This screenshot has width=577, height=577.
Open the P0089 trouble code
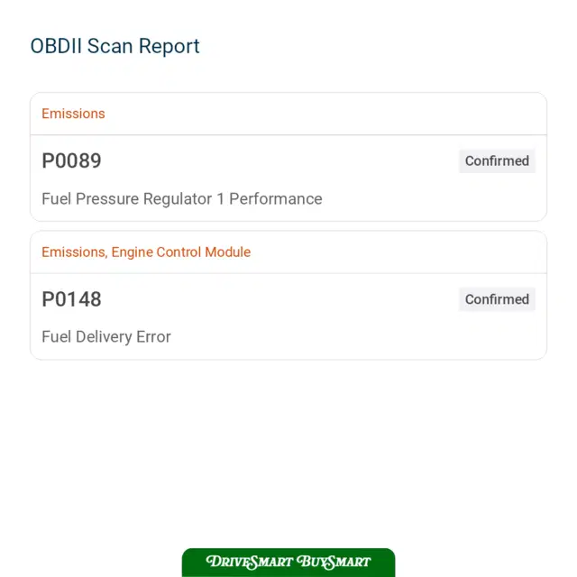tap(71, 160)
